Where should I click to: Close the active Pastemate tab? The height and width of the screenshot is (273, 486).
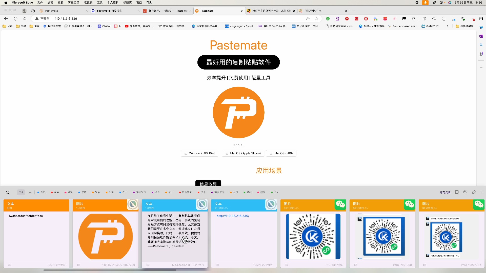click(x=242, y=11)
